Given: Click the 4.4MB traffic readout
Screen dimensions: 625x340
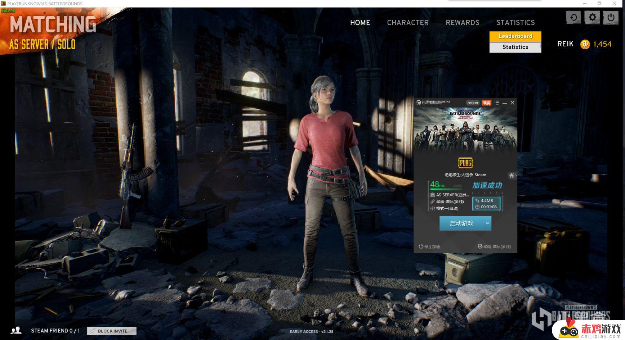Looking at the screenshot, I should (x=487, y=201).
